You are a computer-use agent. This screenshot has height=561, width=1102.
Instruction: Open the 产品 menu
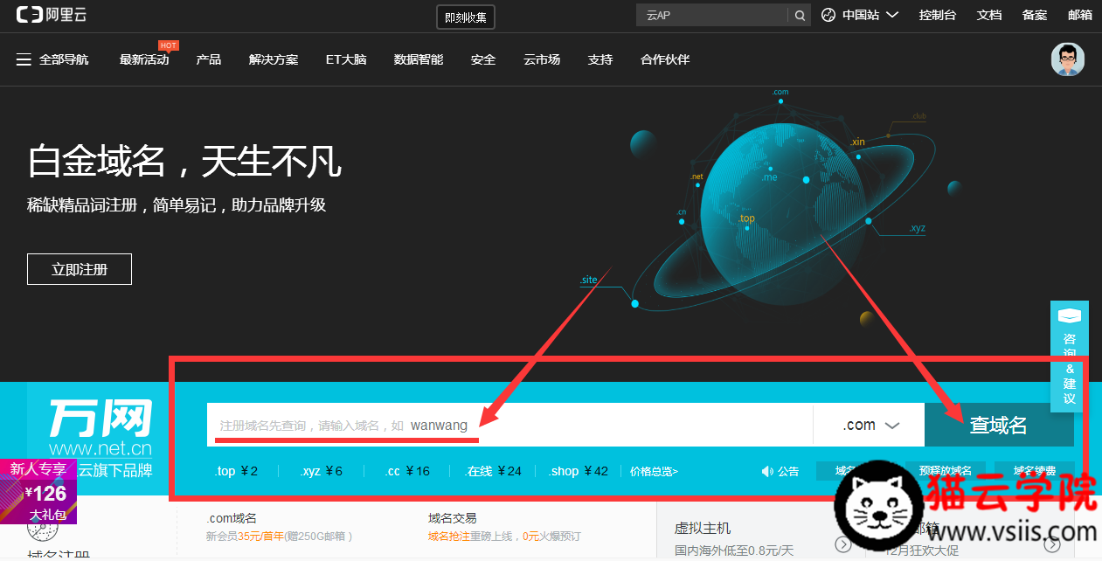[x=209, y=59]
